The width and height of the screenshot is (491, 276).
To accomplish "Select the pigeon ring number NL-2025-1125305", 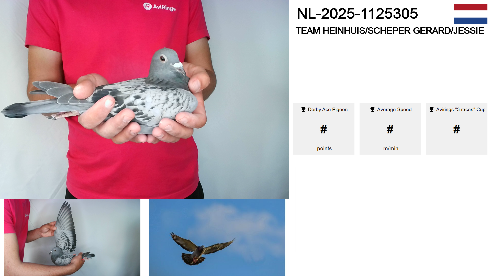I will (x=357, y=14).
